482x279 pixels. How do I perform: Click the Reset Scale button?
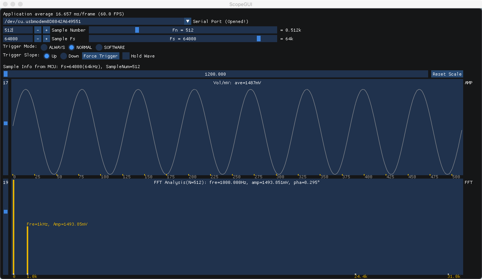(447, 74)
